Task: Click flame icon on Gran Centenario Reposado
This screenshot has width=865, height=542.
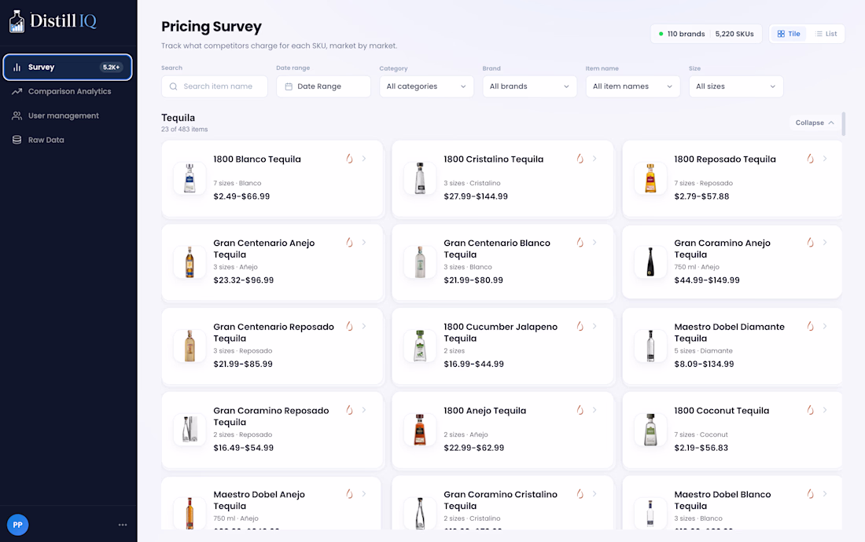Action: click(349, 326)
